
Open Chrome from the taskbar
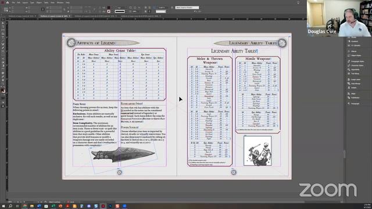(24, 207)
